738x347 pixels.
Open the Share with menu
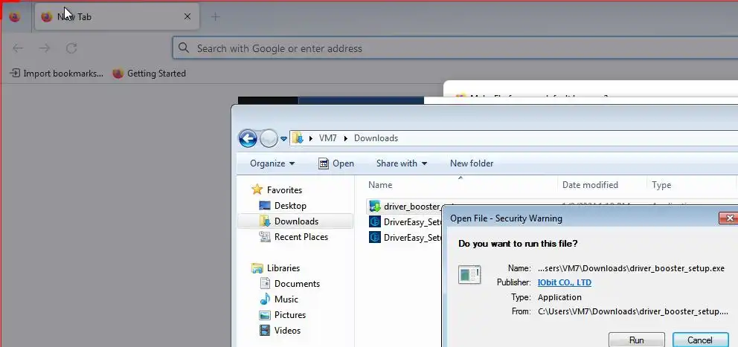pos(402,163)
